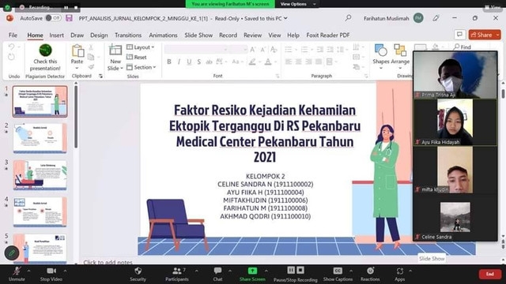Toggle Underline formatting

point(189,62)
